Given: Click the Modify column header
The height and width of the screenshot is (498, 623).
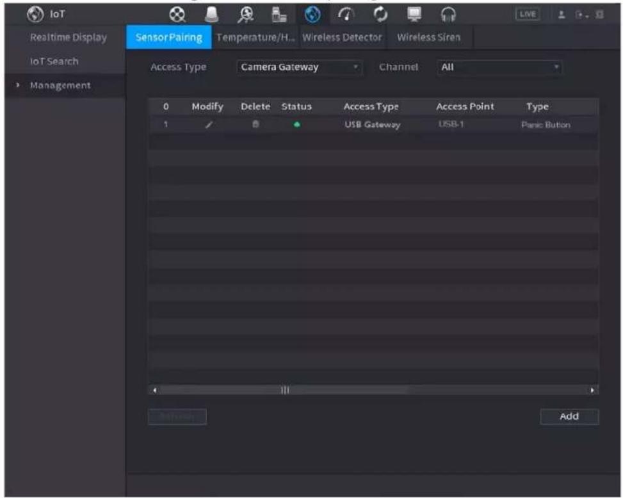Looking at the screenshot, I should pos(207,106).
